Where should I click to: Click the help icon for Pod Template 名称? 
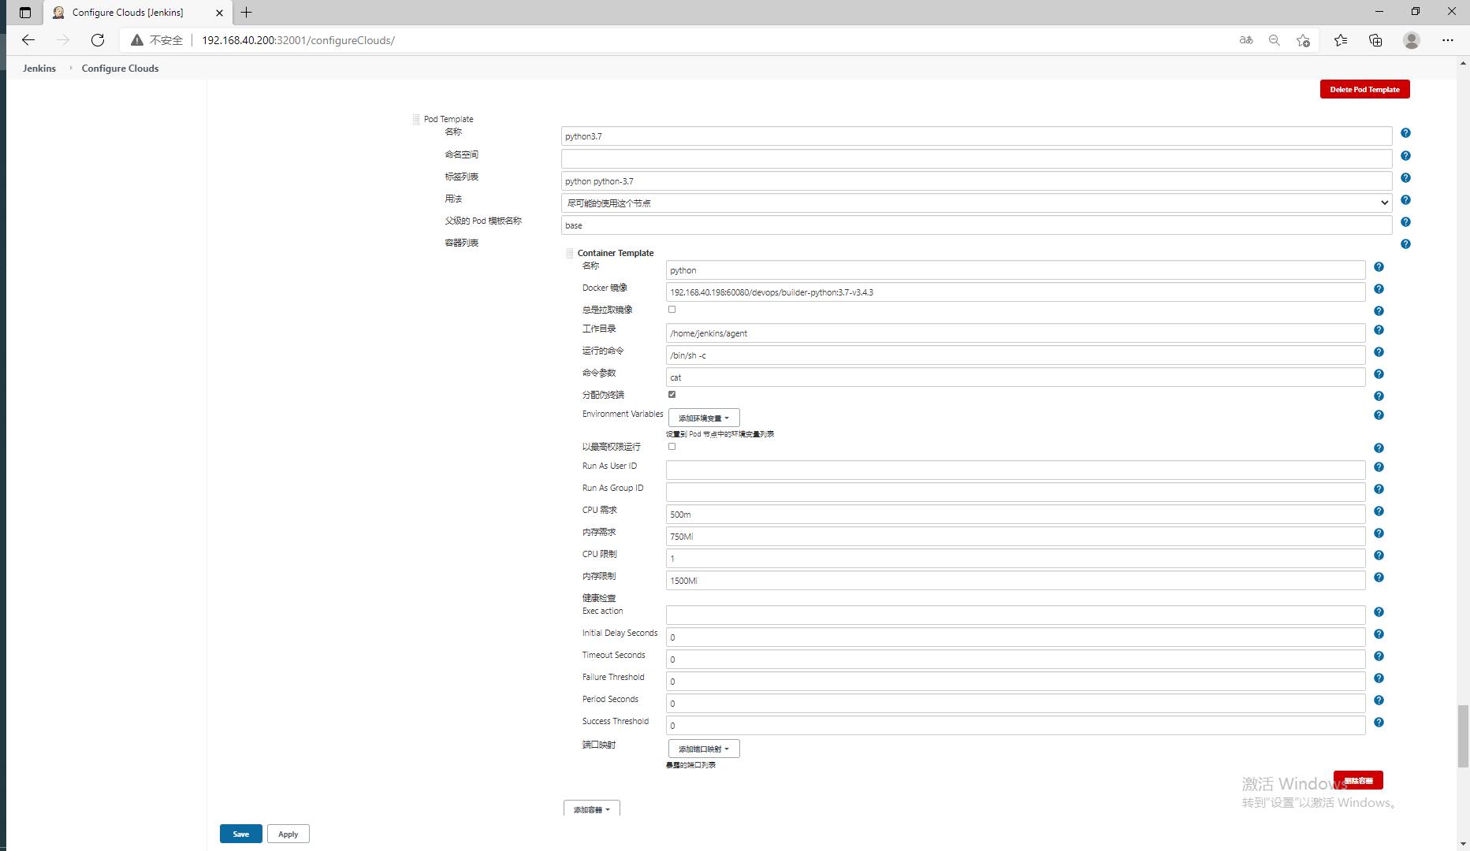1405,133
